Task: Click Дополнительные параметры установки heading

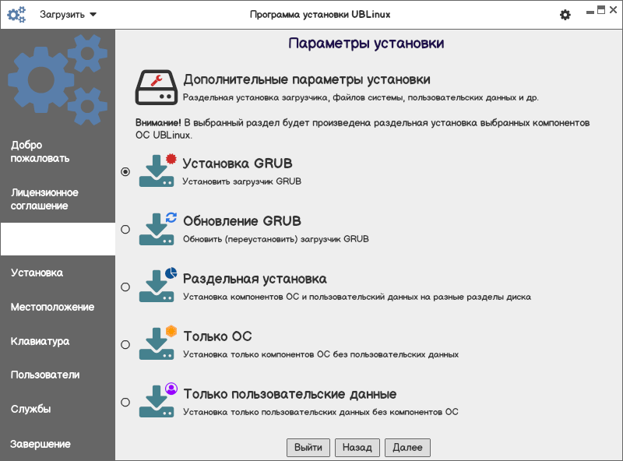Action: pos(307,79)
